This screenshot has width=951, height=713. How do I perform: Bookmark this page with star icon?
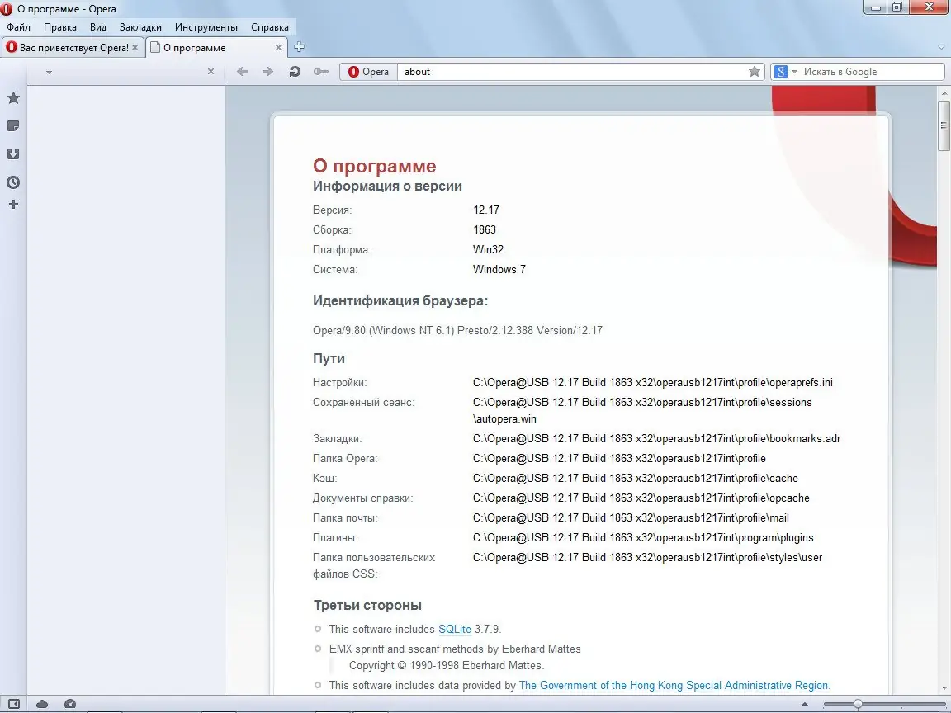[754, 72]
